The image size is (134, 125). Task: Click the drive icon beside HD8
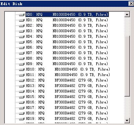click(x=22, y=58)
